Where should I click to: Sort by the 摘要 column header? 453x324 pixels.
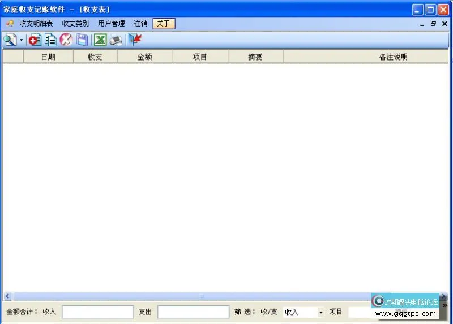point(255,57)
